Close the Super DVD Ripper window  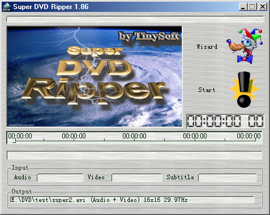click(x=263, y=7)
